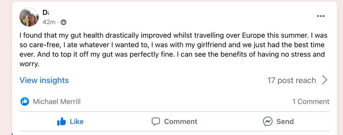
Task: Click the blue thumbs-up reaction icon near Michael Merrill
Action: (25, 101)
